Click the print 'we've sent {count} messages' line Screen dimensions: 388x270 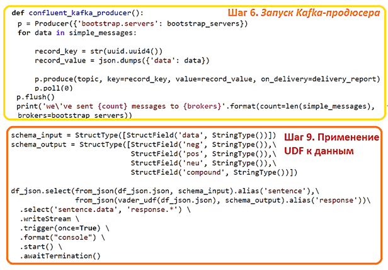tap(196, 107)
